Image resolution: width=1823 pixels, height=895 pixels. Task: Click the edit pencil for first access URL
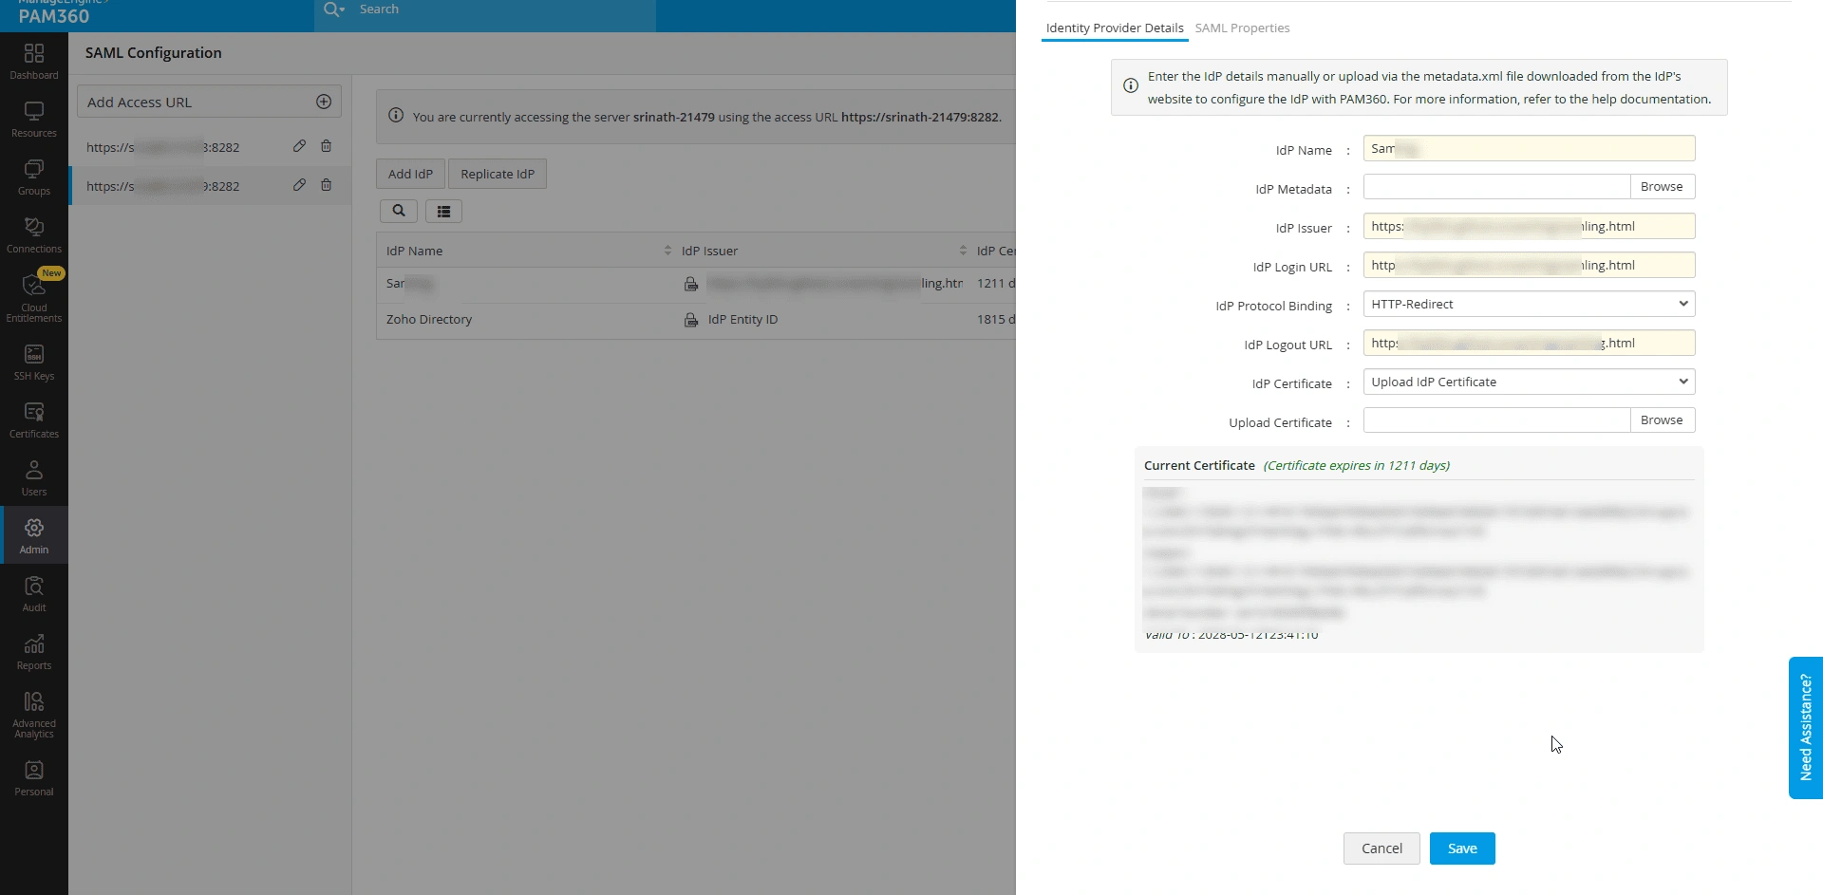(x=299, y=146)
